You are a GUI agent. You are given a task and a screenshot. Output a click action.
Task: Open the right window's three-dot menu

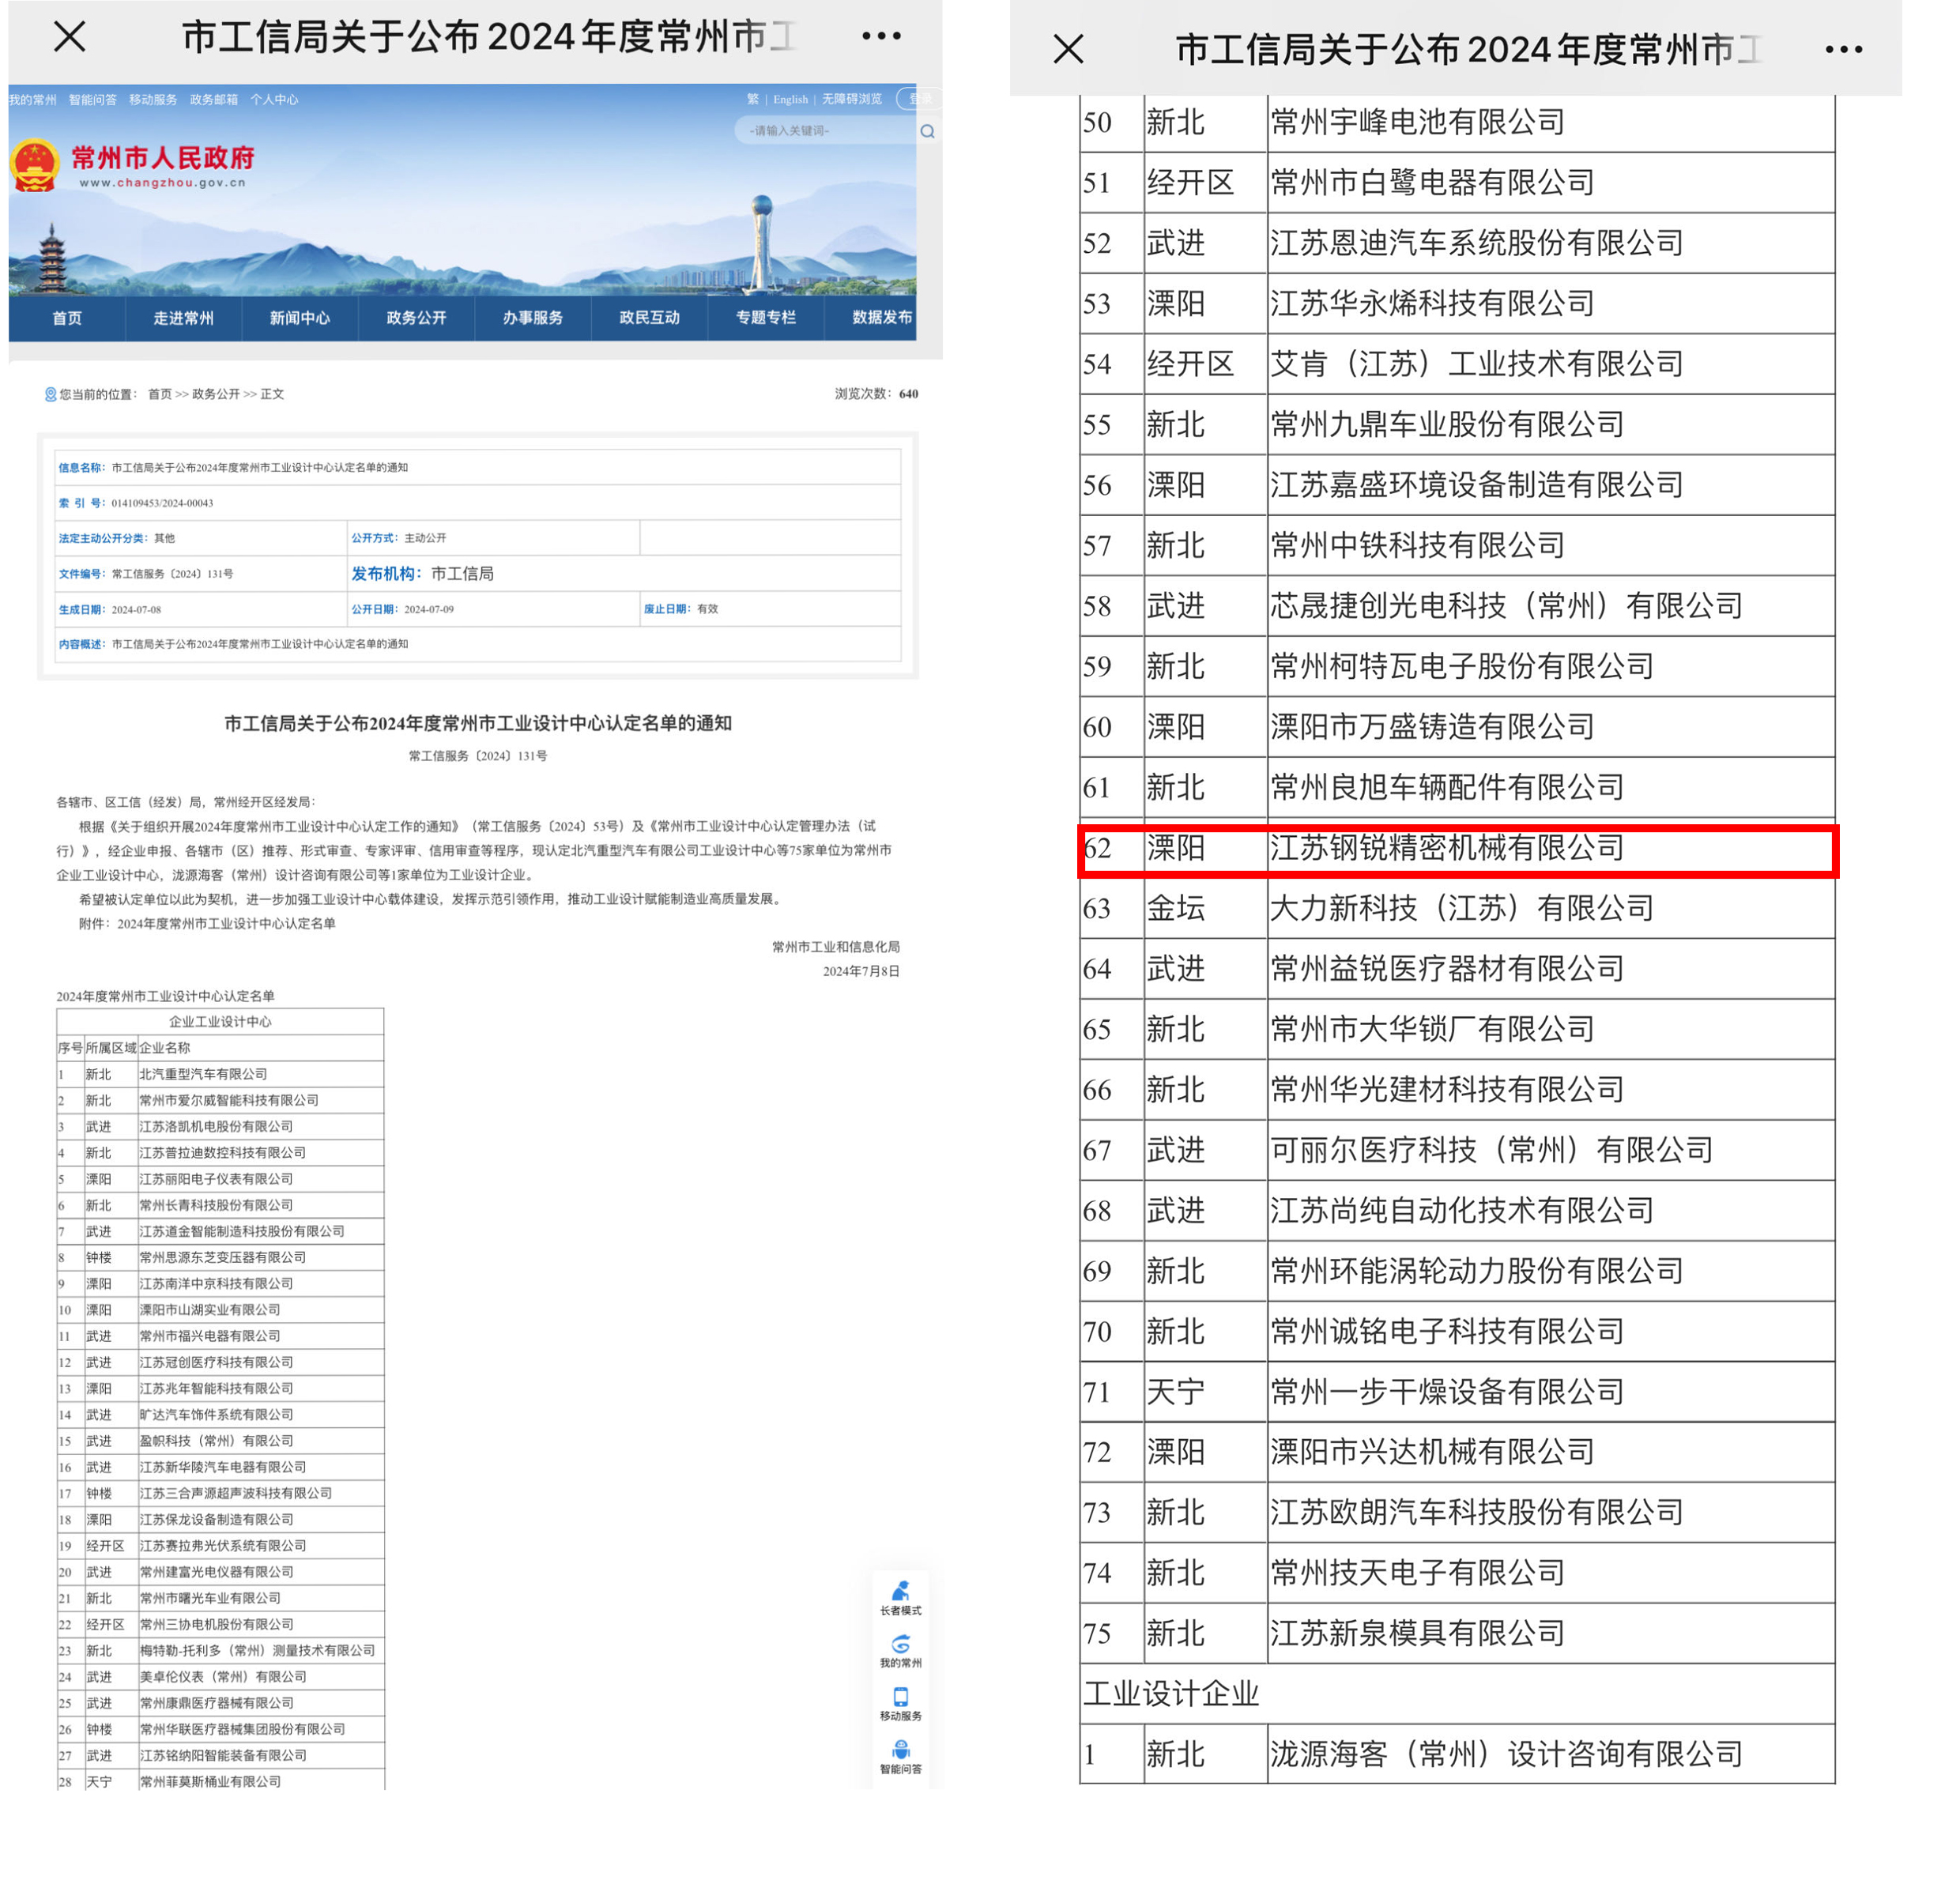(1843, 49)
